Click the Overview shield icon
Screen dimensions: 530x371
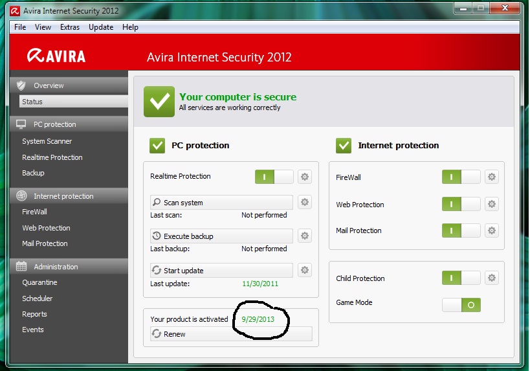(x=21, y=85)
